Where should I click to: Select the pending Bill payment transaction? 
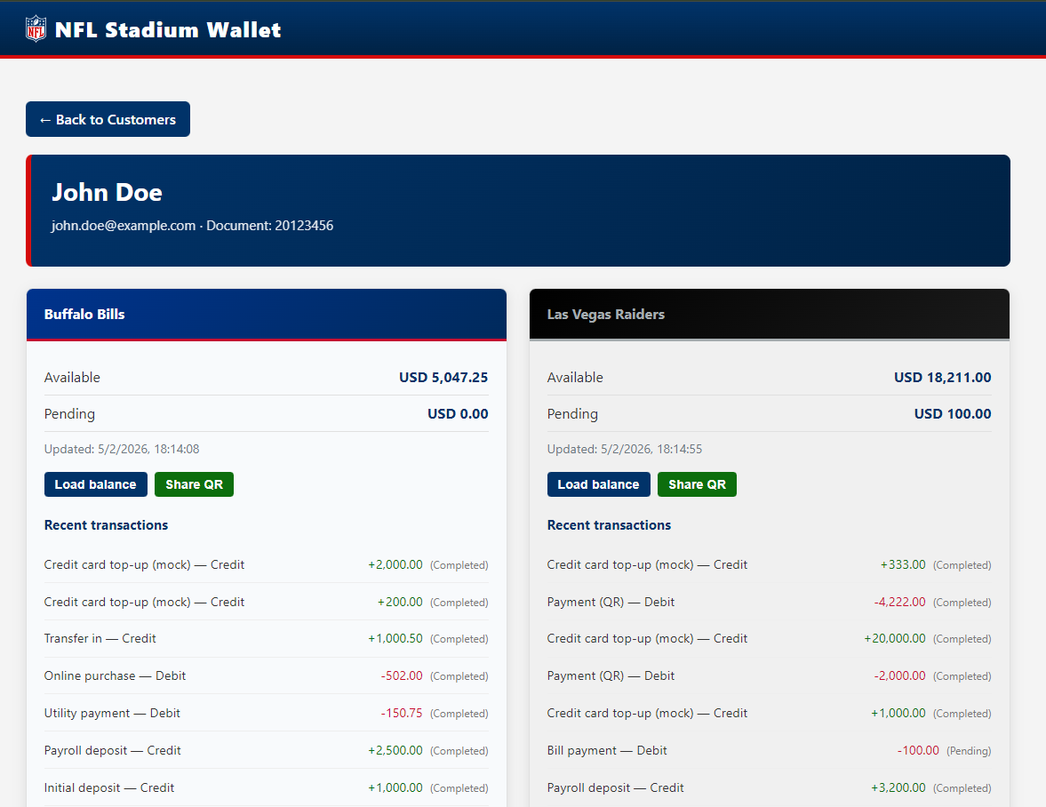(769, 750)
